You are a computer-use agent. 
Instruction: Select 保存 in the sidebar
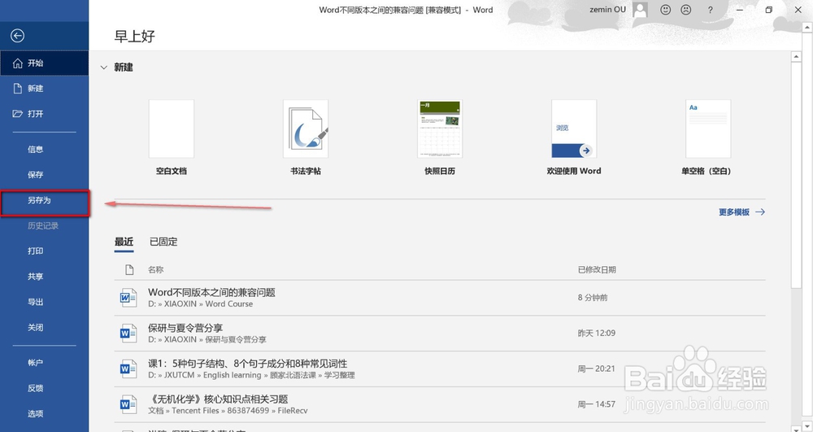[44, 175]
